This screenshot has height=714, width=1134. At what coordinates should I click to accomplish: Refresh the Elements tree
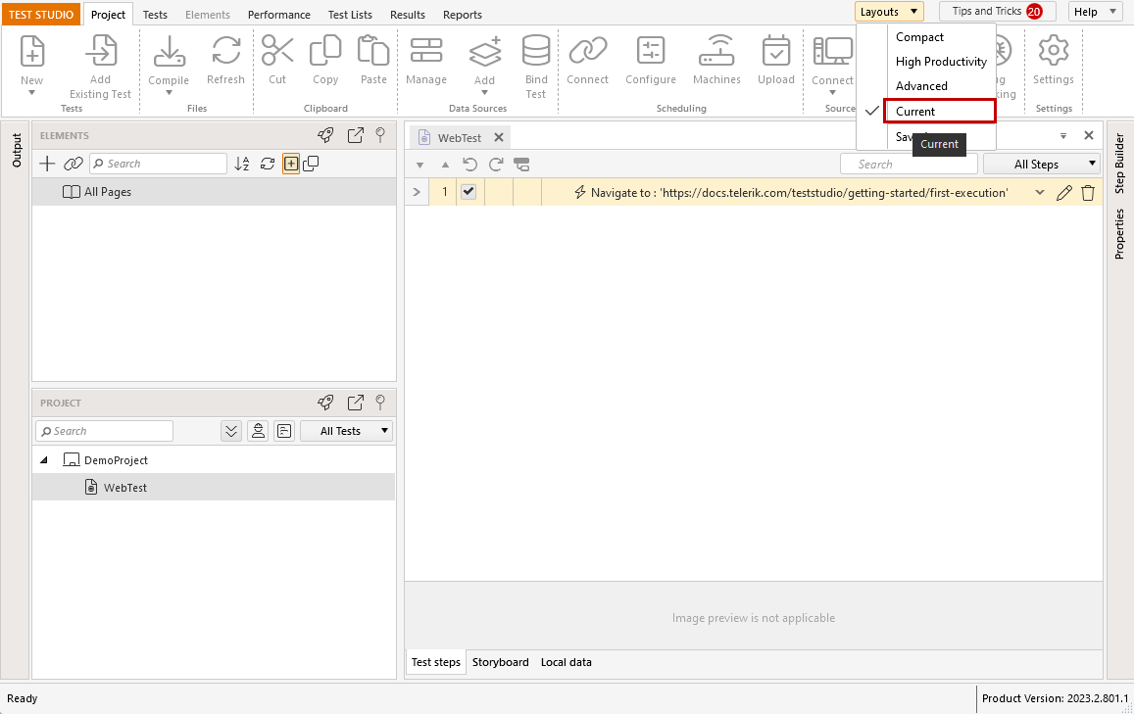click(268, 164)
